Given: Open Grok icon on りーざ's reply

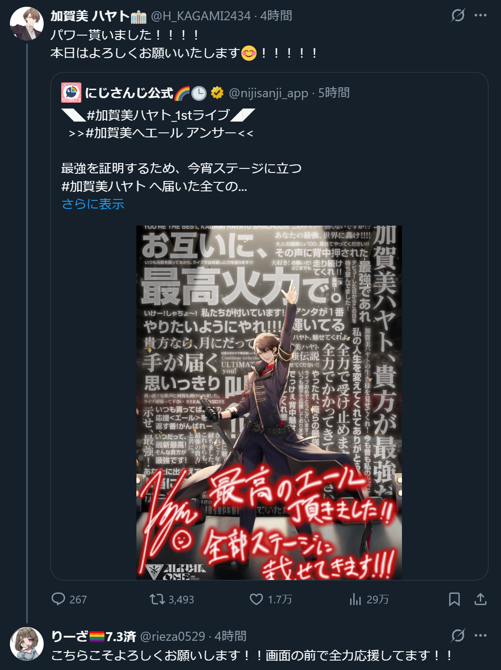Looking at the screenshot, I should (458, 636).
